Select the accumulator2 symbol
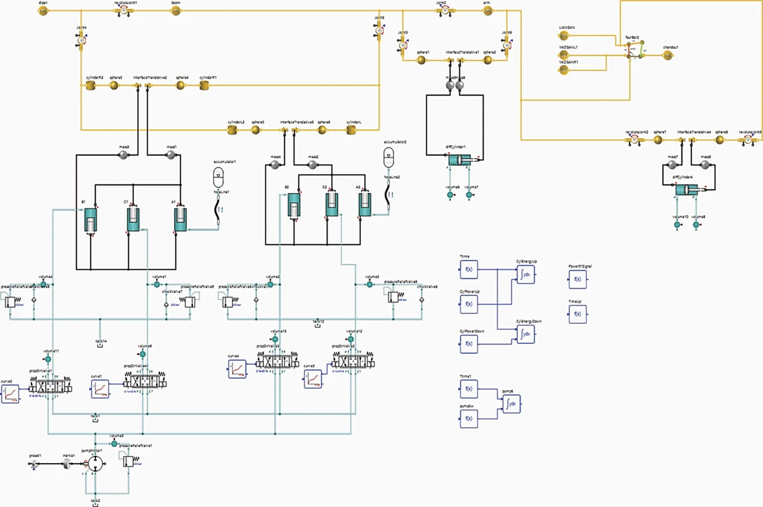Screen dimensions: 763x507 coord(388,158)
